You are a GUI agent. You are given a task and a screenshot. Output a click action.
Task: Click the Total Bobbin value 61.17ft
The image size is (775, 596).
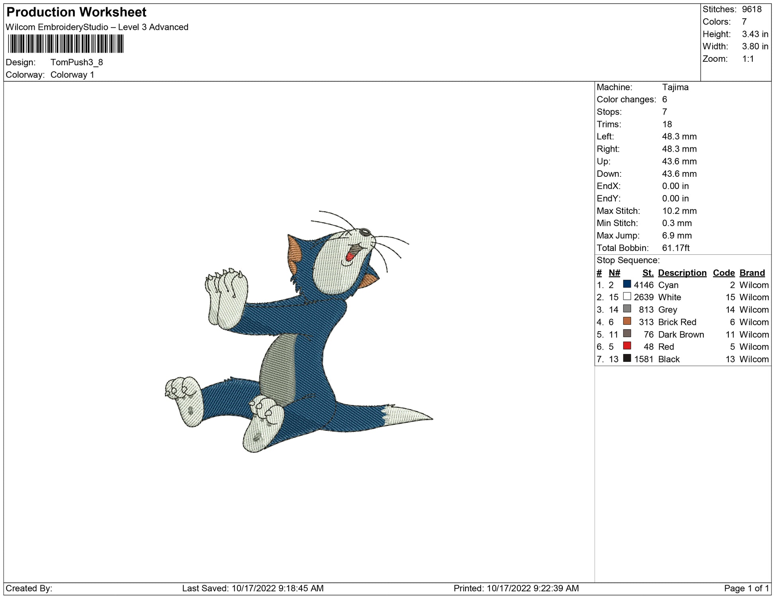pos(675,248)
